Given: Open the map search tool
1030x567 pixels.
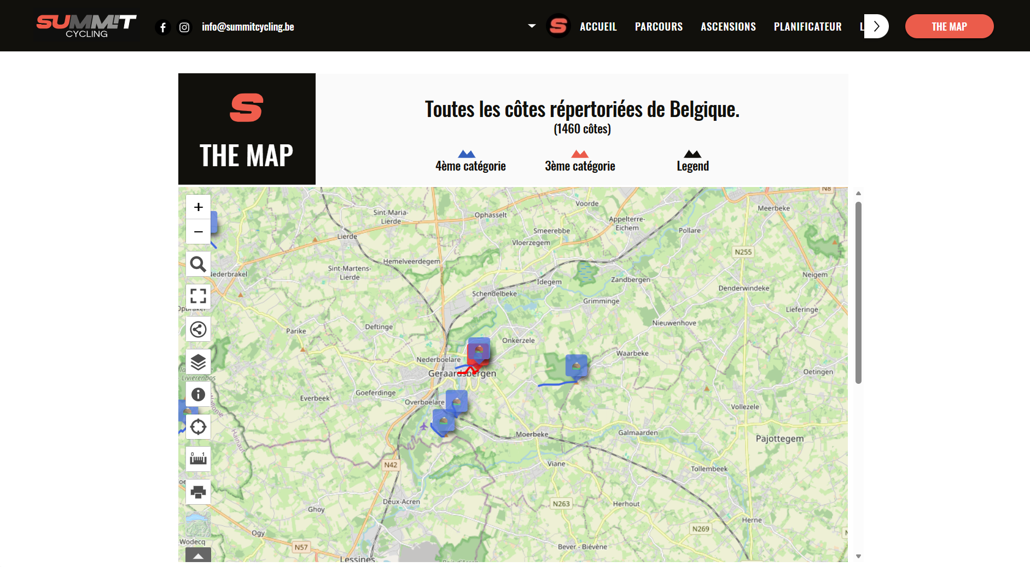Looking at the screenshot, I should pyautogui.click(x=198, y=265).
